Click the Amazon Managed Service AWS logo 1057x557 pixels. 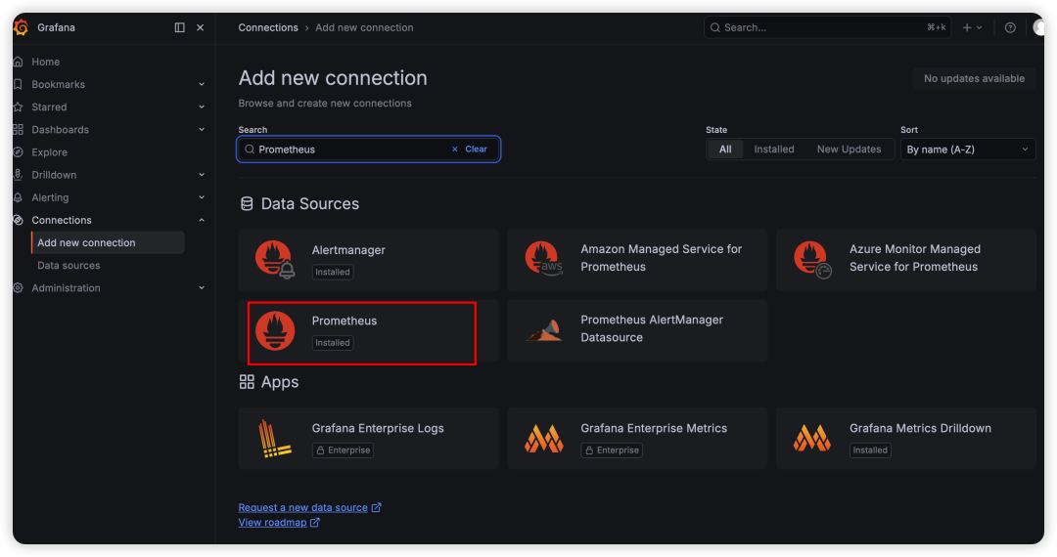point(543,259)
